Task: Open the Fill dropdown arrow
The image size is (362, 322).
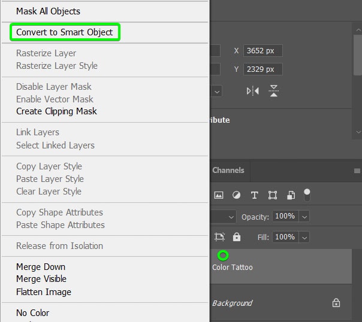Action: pyautogui.click(x=304, y=238)
